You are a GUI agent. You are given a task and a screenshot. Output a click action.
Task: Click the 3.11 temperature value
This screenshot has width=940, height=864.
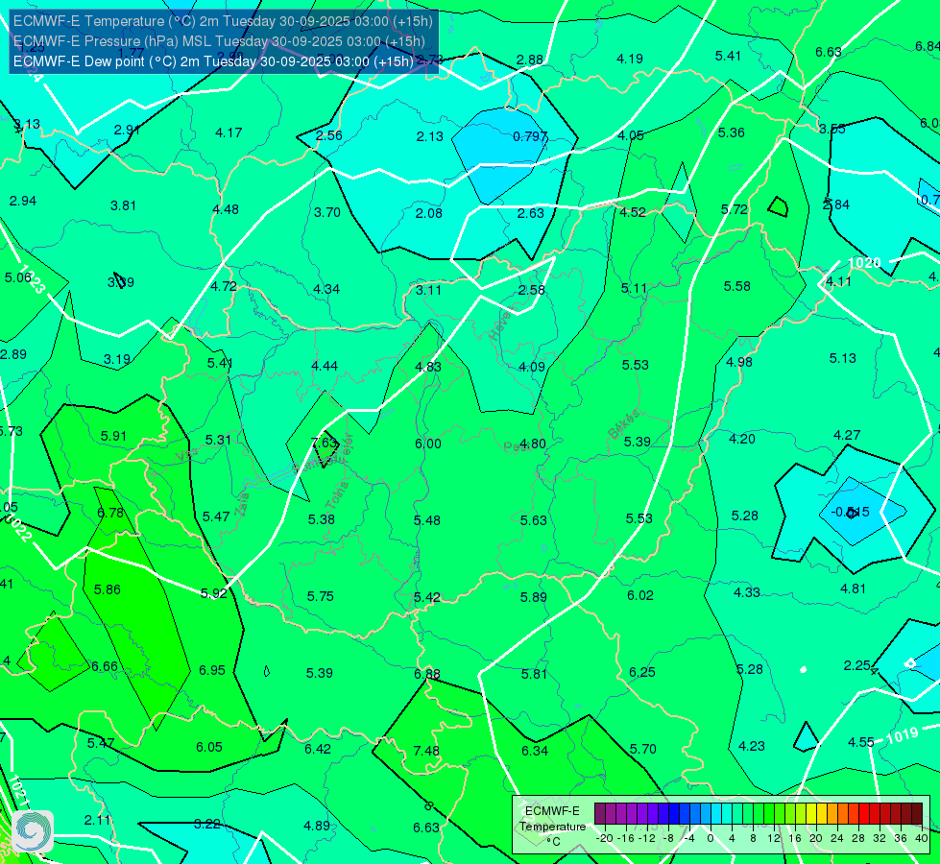pyautogui.click(x=428, y=290)
